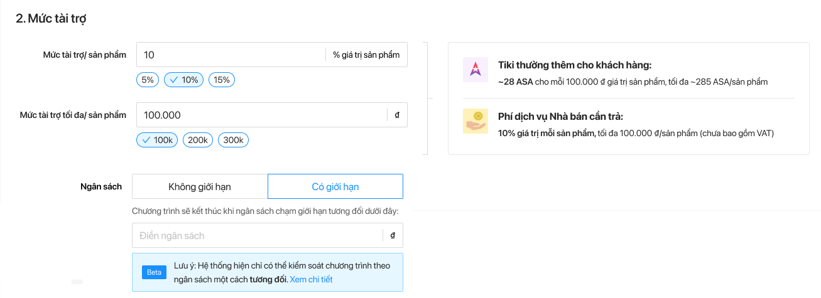Click the purple Tiki ASA reward icon
The width and height of the screenshot is (821, 298).
coord(475,70)
